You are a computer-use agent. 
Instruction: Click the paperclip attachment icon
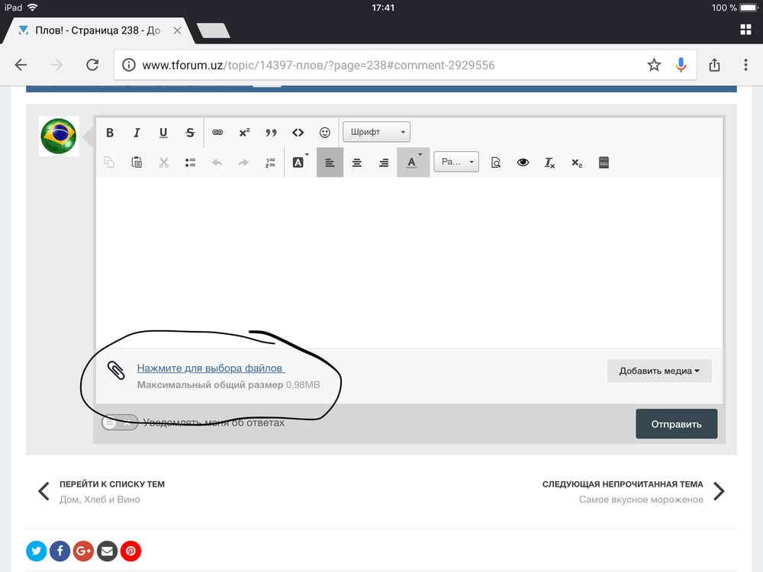tap(116, 371)
